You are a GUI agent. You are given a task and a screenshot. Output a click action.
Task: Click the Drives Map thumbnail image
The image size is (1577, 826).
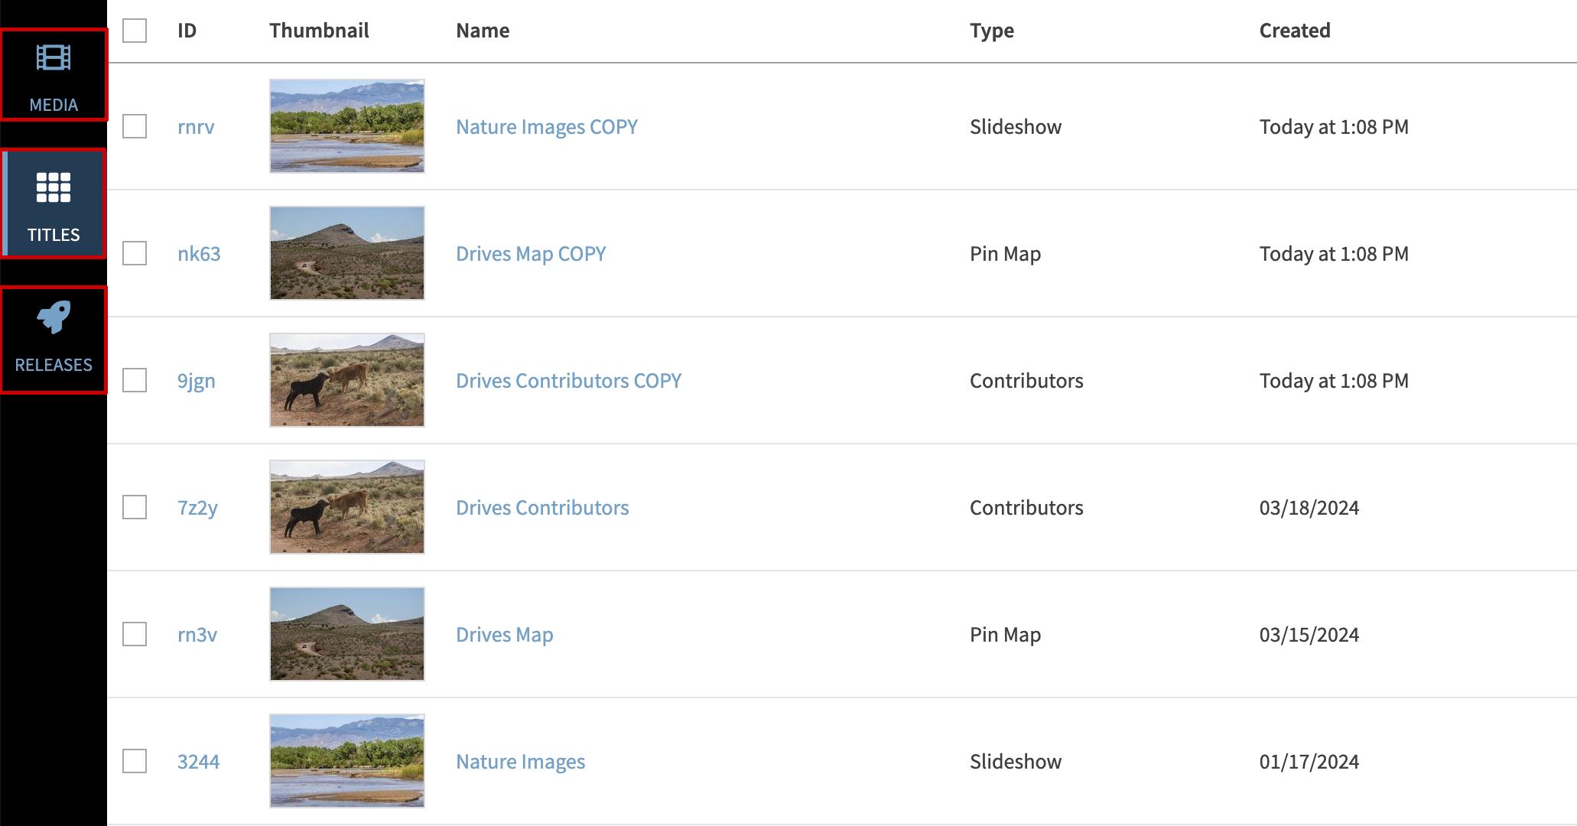pyautogui.click(x=346, y=634)
